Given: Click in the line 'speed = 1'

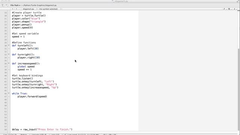Looking at the screenshot, I should [18, 37].
